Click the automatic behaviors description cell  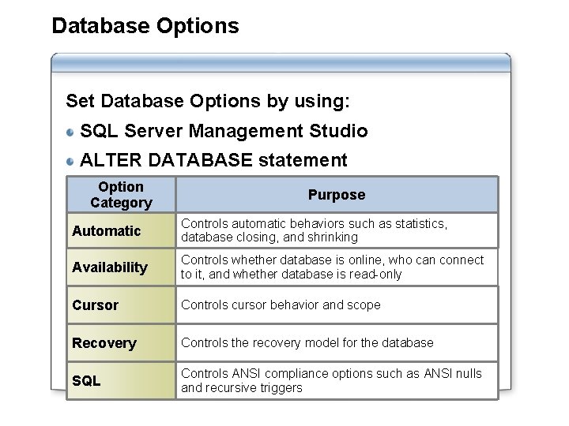coord(337,231)
